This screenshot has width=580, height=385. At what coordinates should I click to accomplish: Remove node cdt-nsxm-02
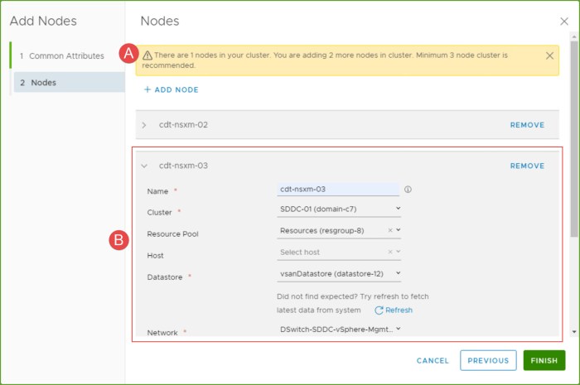527,125
